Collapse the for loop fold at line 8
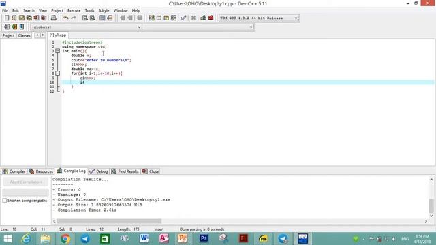 point(57,73)
